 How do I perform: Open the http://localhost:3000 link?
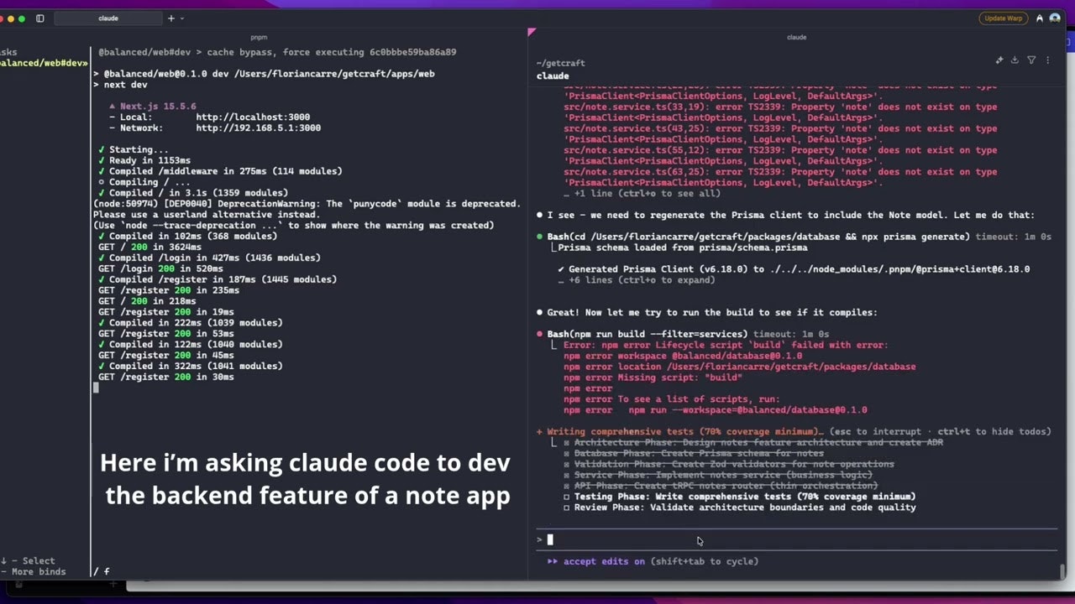pos(253,117)
